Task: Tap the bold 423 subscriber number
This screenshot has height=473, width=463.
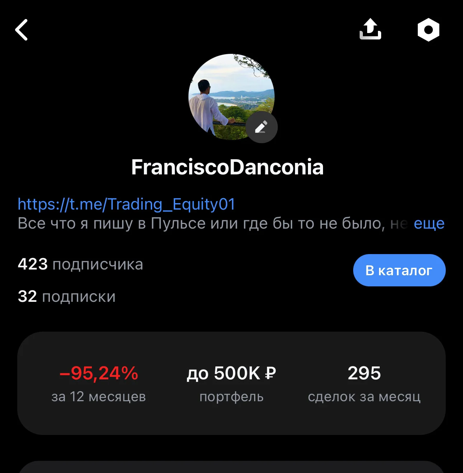Action: 33,264
